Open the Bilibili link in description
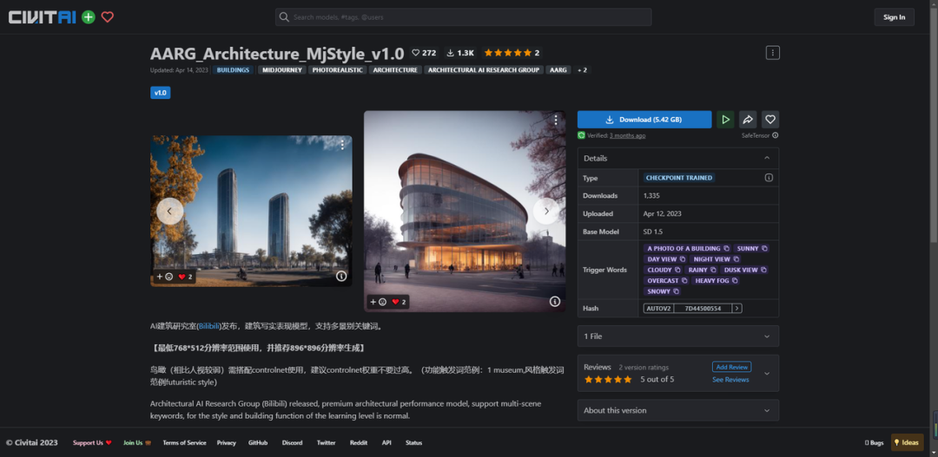The width and height of the screenshot is (938, 457). tap(209, 327)
